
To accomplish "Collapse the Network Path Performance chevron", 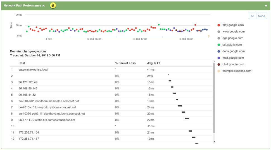I will (x=43, y=6).
